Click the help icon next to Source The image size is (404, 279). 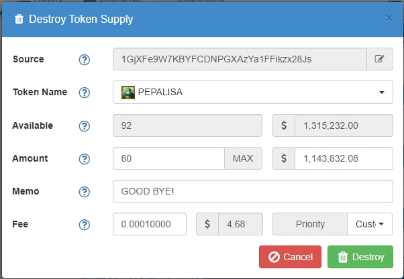tap(85, 60)
